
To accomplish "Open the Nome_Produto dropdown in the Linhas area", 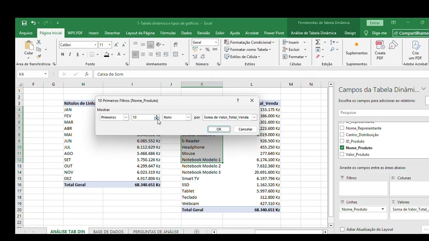I will pos(382,210).
